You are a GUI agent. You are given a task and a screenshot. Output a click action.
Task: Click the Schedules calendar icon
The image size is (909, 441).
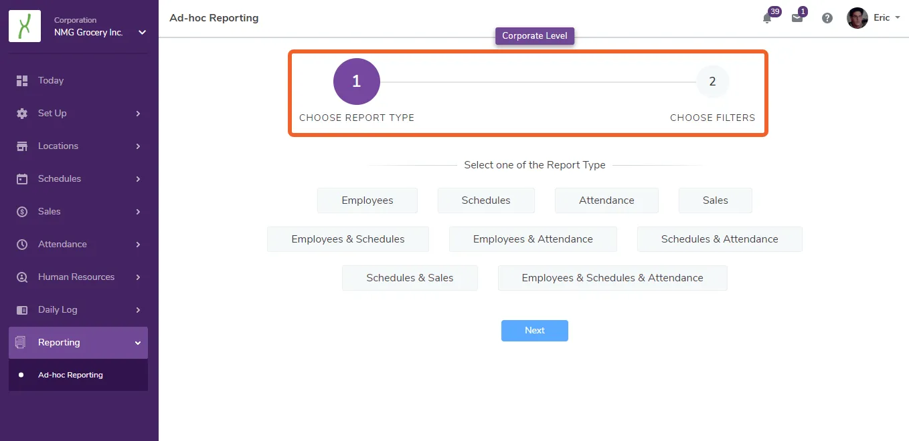pyautogui.click(x=22, y=179)
